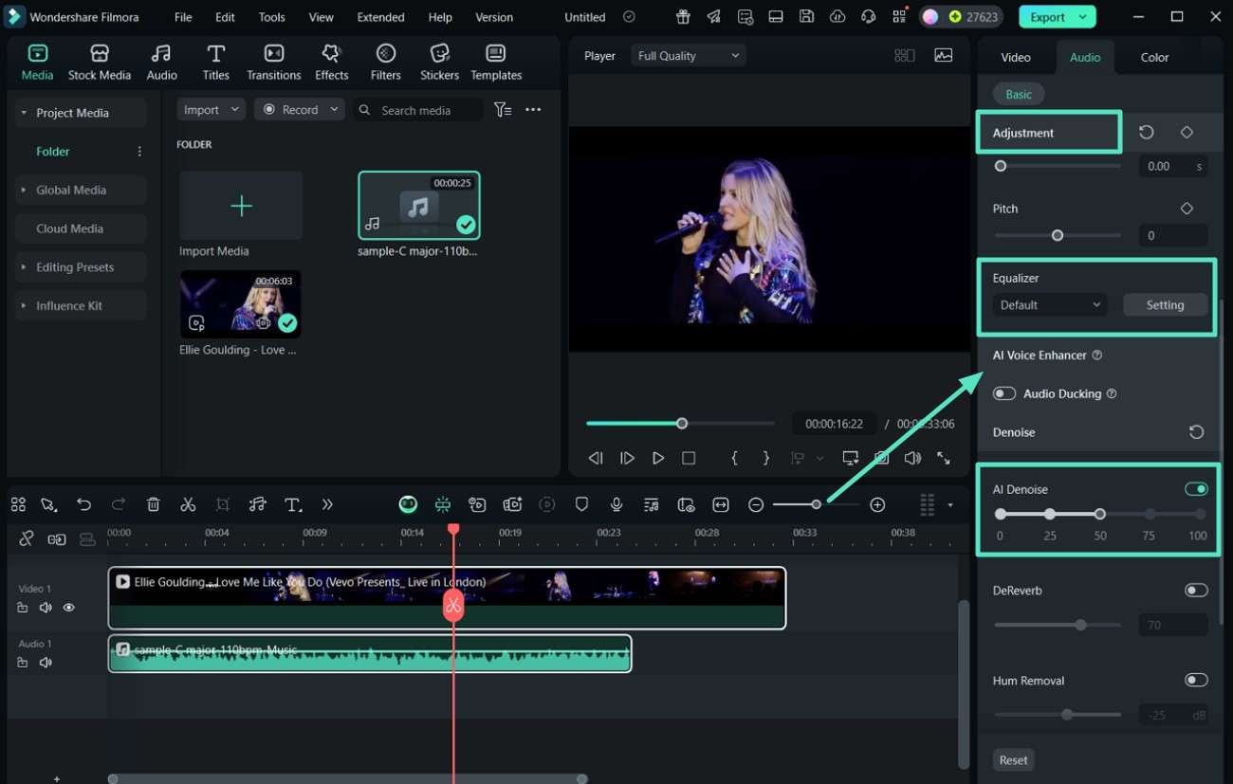The height and width of the screenshot is (784, 1233).
Task: Zoom in timeline with plus icon
Action: 877,504
